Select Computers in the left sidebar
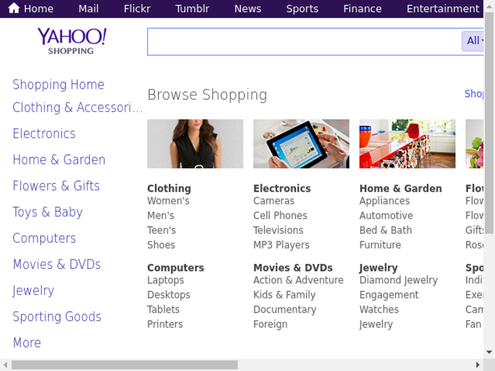The image size is (495, 371). pyautogui.click(x=44, y=239)
